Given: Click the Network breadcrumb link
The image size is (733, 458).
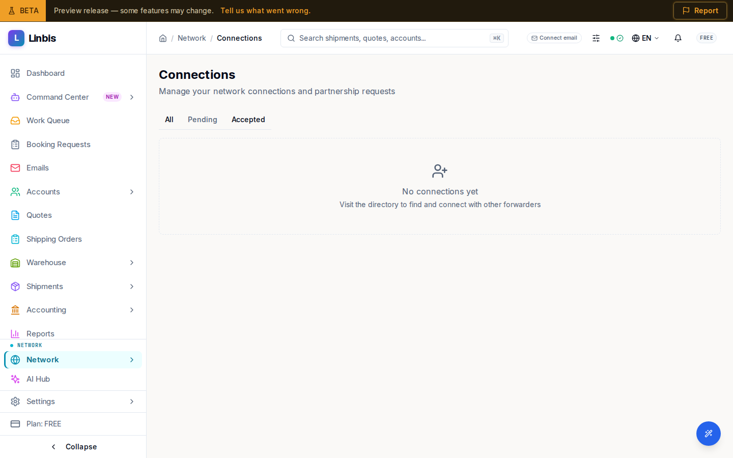Looking at the screenshot, I should point(192,38).
